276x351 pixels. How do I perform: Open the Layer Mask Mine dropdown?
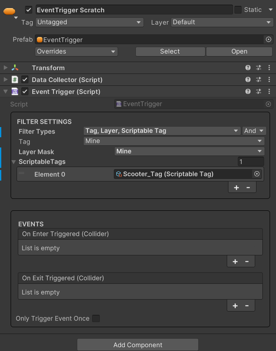[189, 151]
